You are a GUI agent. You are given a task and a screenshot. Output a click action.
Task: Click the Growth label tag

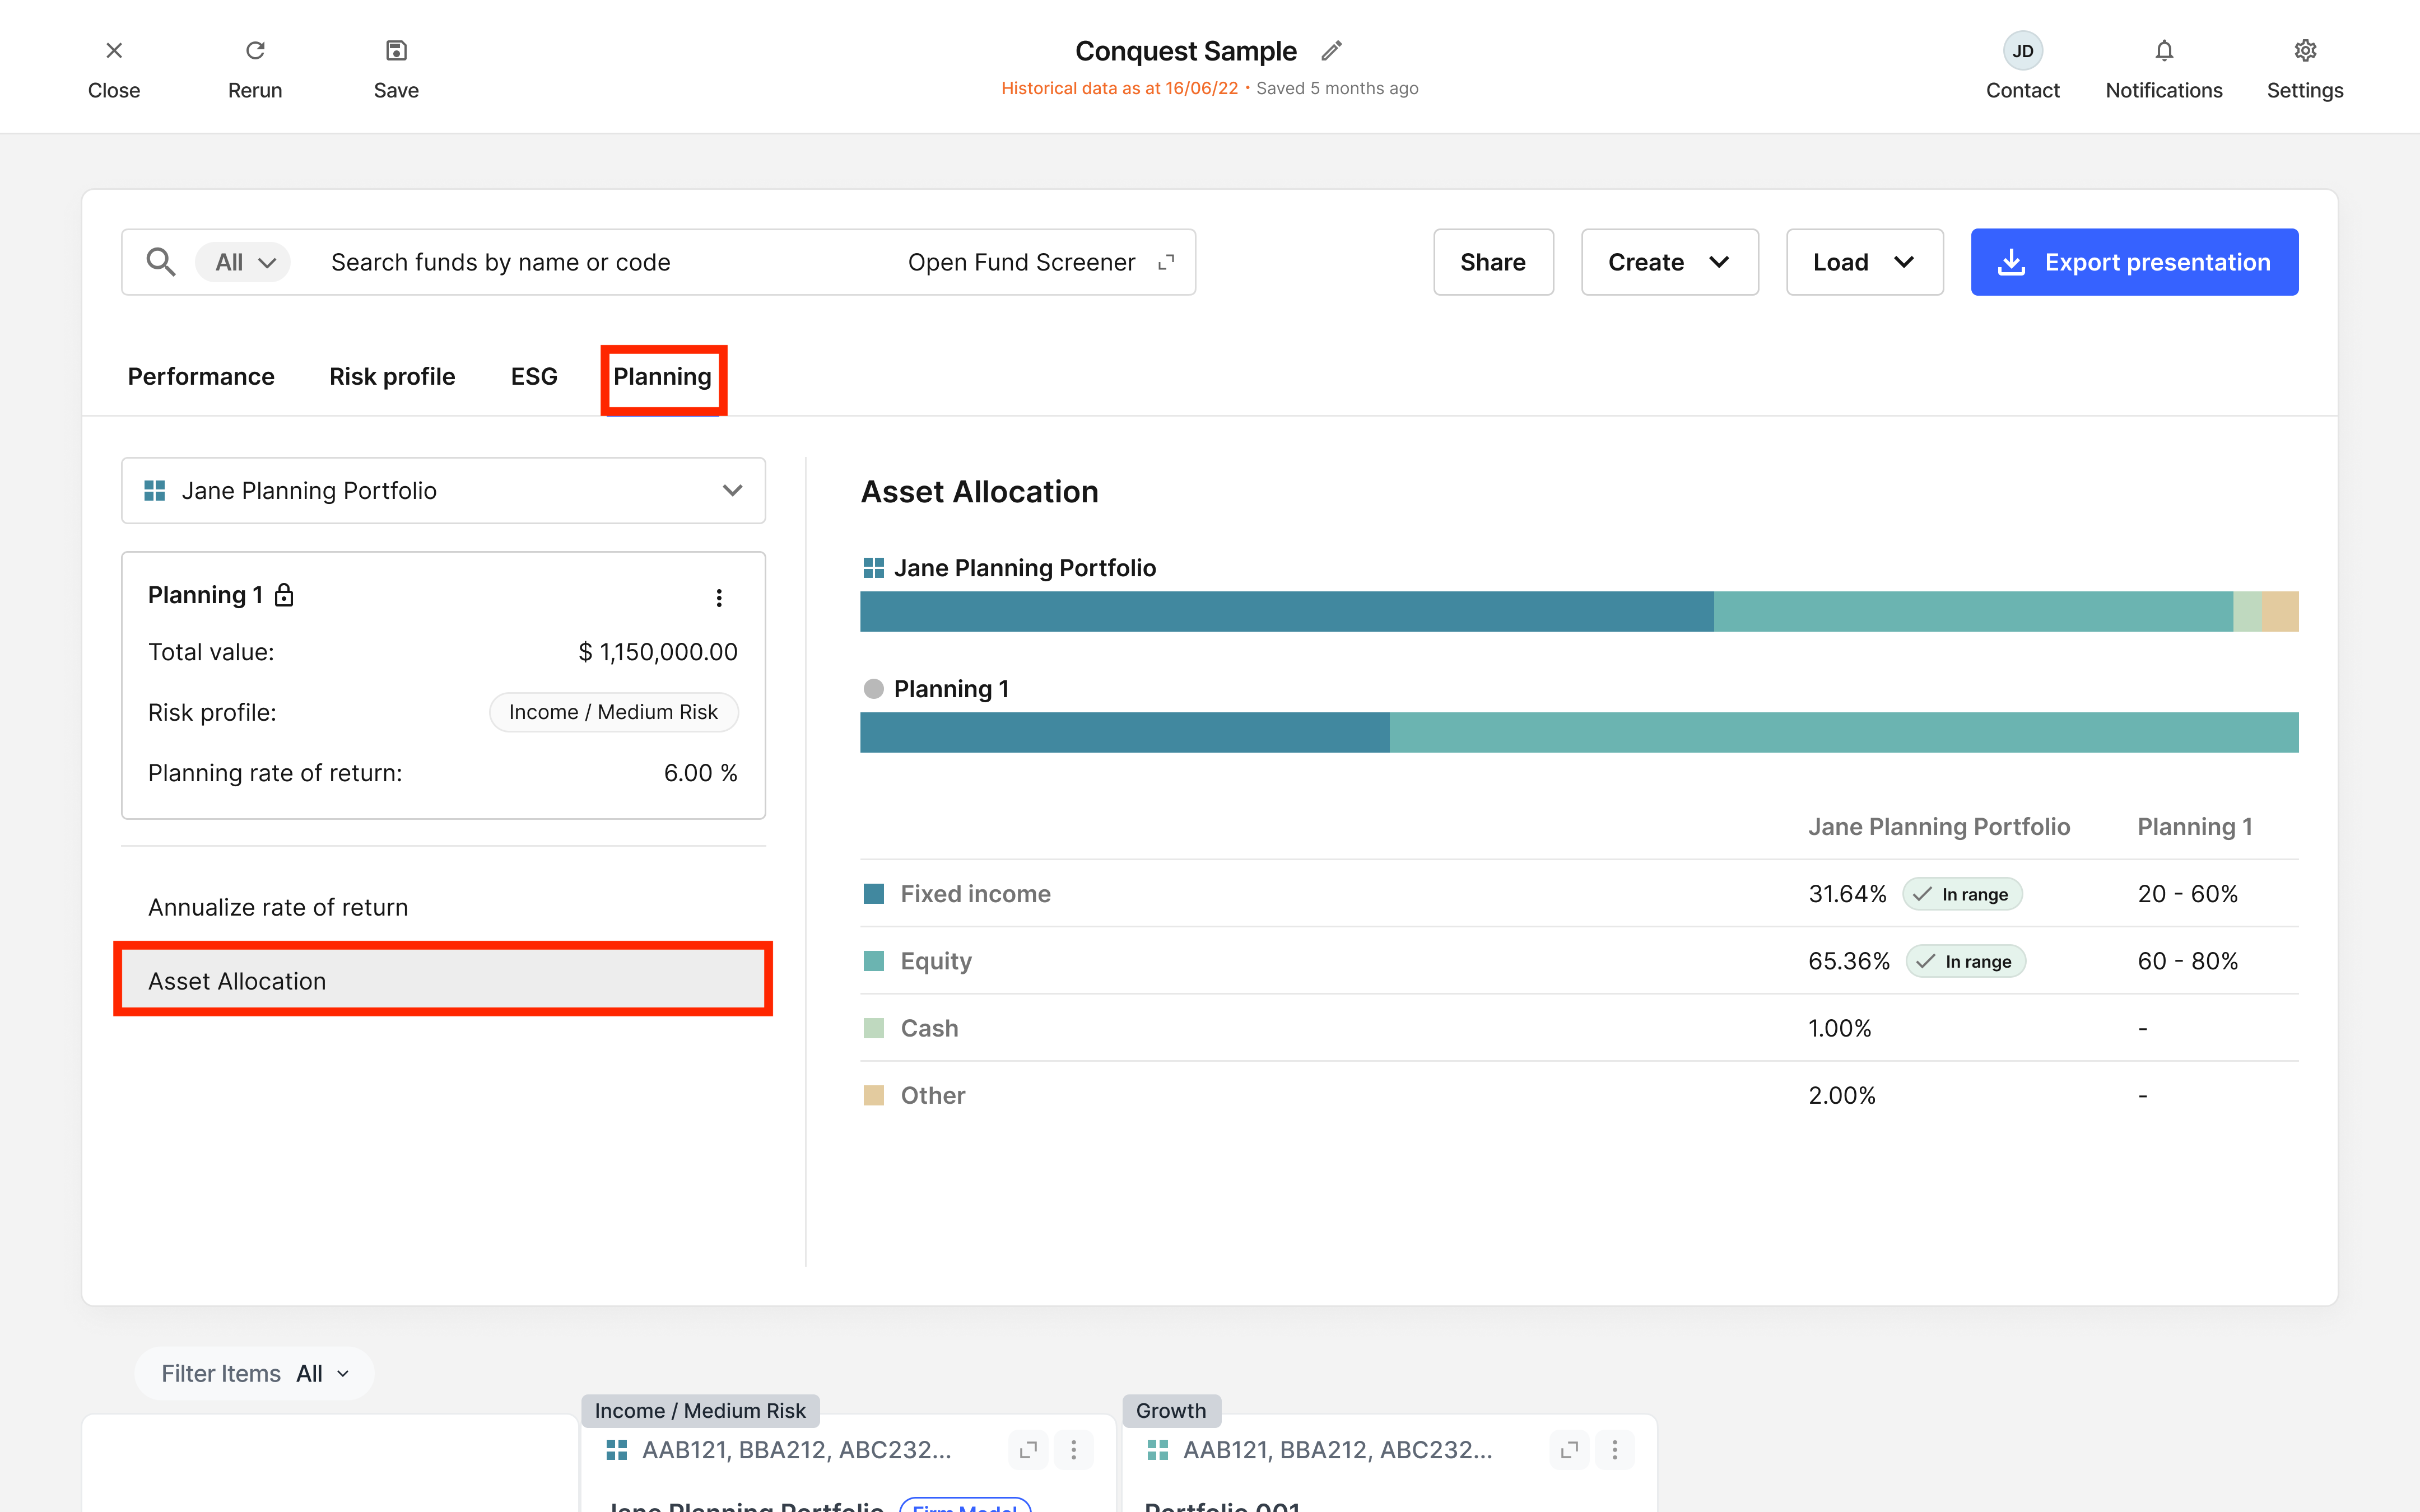pyautogui.click(x=1171, y=1410)
